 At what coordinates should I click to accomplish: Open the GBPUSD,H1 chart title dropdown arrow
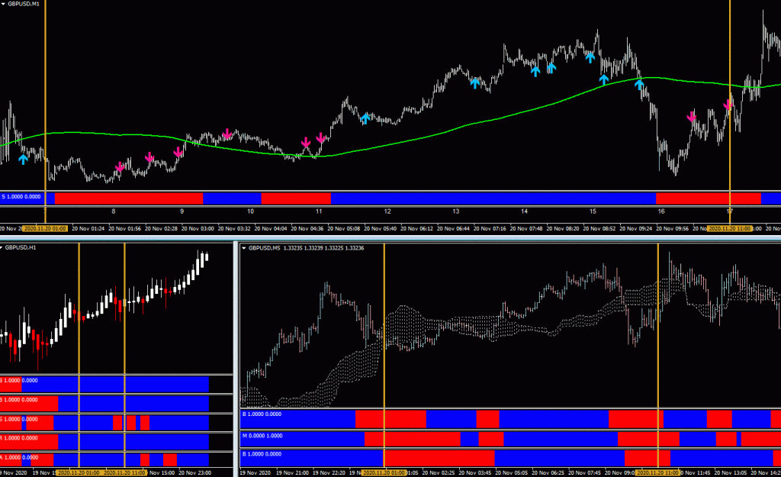coord(2,248)
